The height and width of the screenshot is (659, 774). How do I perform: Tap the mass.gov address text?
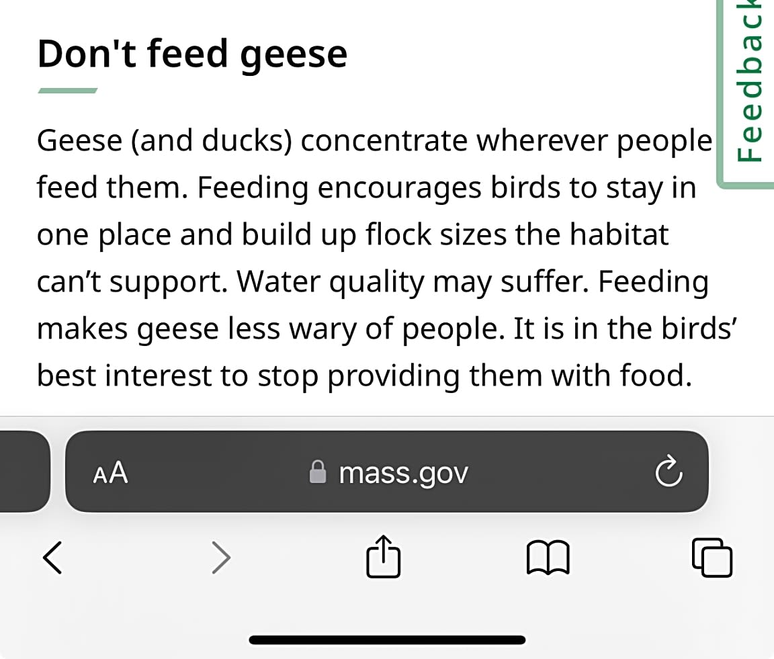(x=403, y=473)
